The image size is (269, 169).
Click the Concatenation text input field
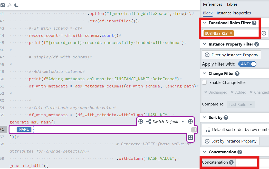click(x=246, y=163)
